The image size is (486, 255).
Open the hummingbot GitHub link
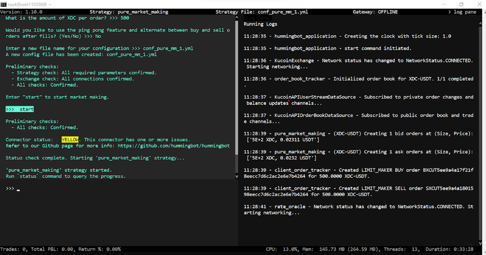(x=173, y=146)
